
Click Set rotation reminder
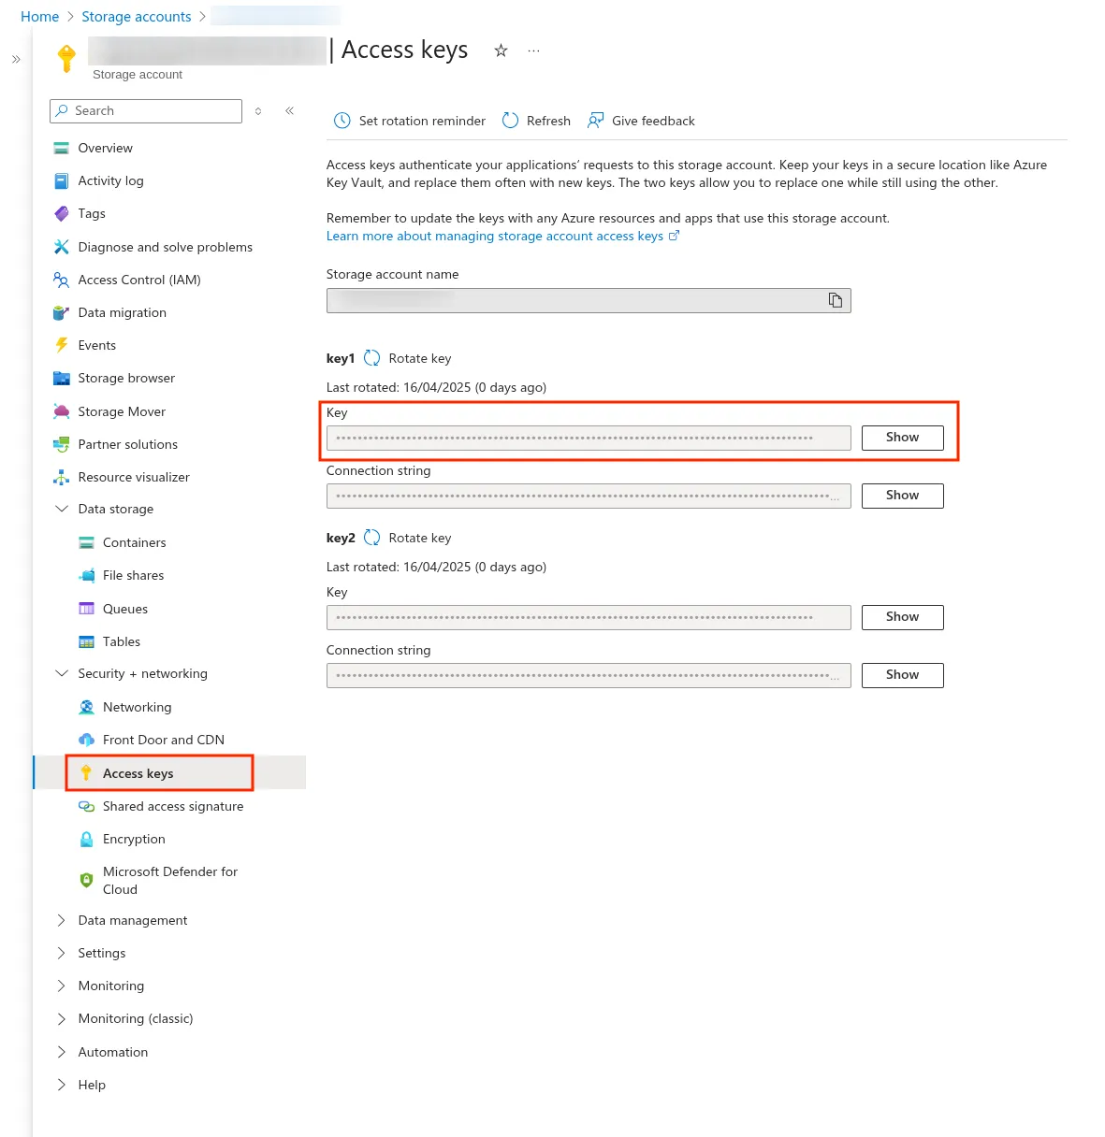click(x=410, y=121)
